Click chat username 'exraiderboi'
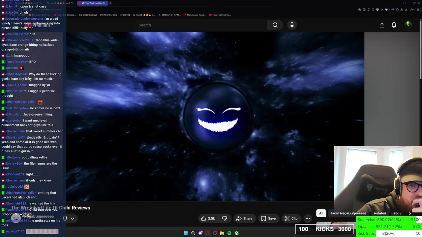Viewport: 422px width, 237px height. click(14, 120)
